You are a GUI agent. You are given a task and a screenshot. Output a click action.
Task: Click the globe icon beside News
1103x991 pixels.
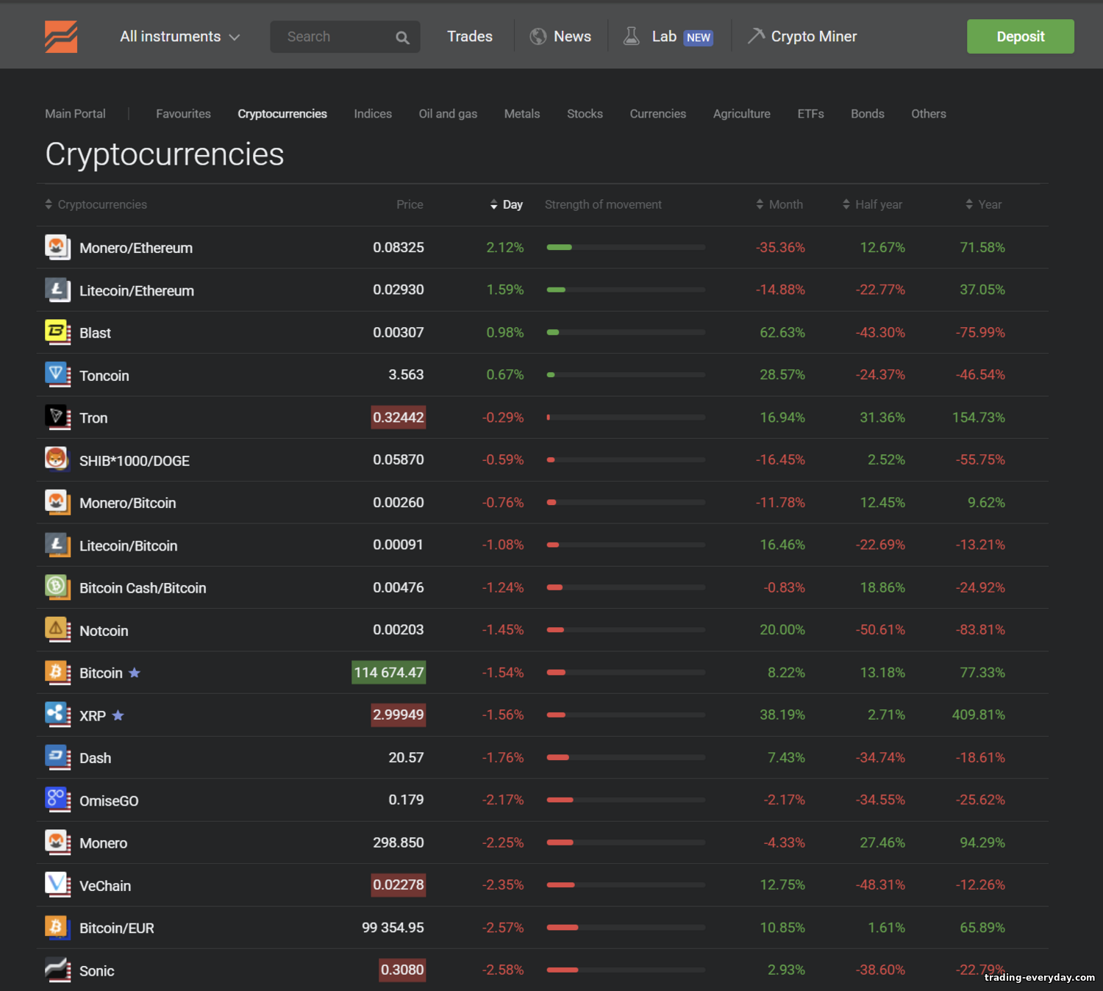[538, 36]
